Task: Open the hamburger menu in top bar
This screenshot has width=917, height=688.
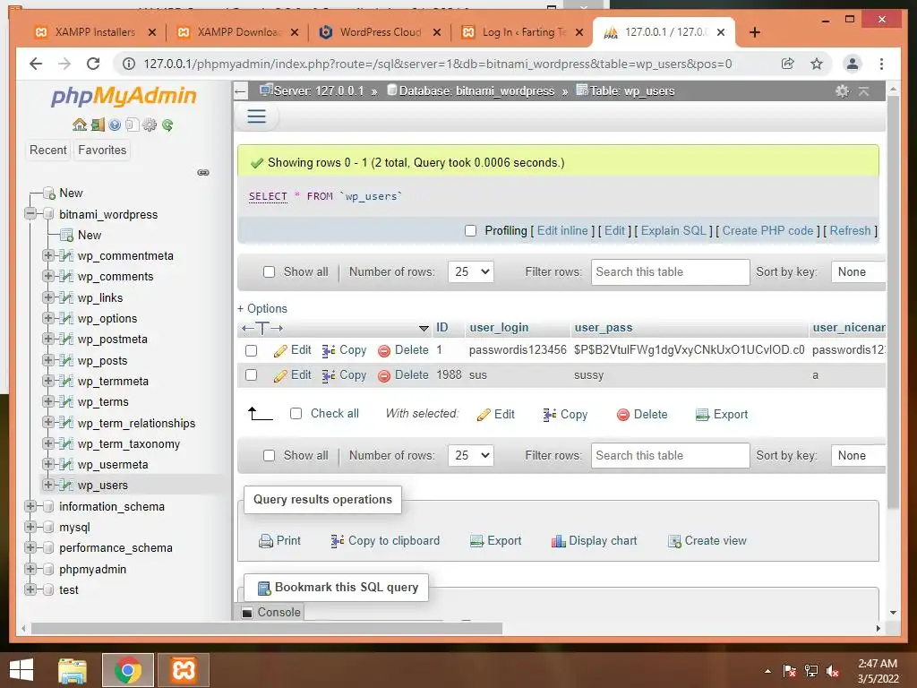Action: pyautogui.click(x=257, y=116)
